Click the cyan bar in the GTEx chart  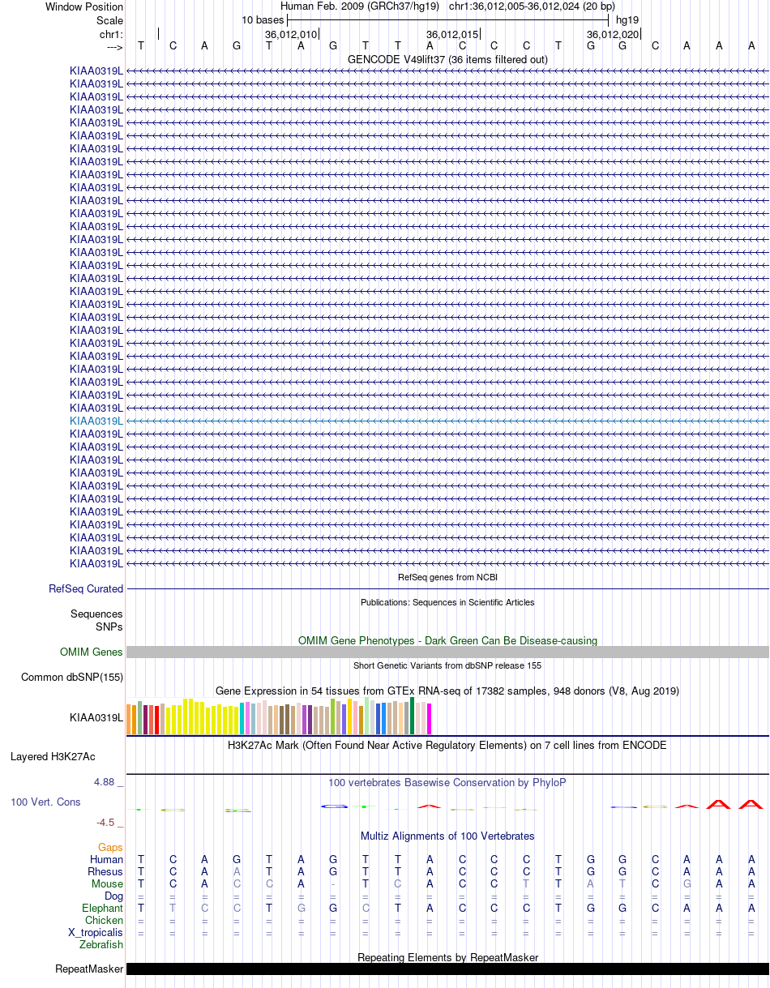[242, 719]
